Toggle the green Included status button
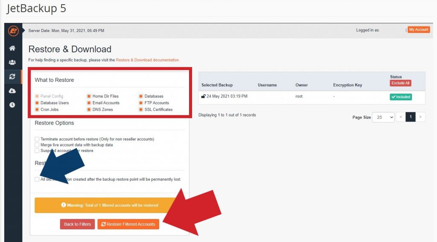The height and width of the screenshot is (242, 437). tap(401, 97)
